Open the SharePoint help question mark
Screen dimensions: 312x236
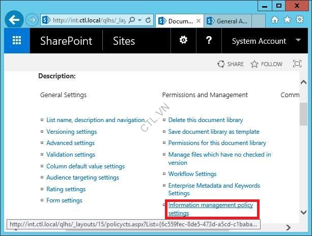click(x=209, y=41)
